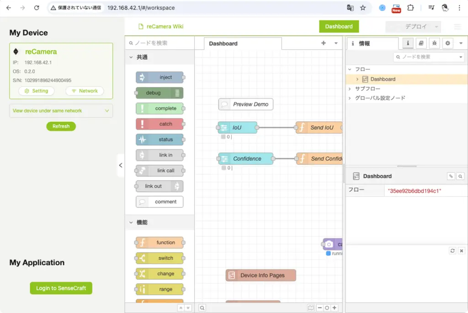Viewport: 468px width, 313px height.
Task: Open the deploy options dropdown arrow
Action: [x=436, y=27]
